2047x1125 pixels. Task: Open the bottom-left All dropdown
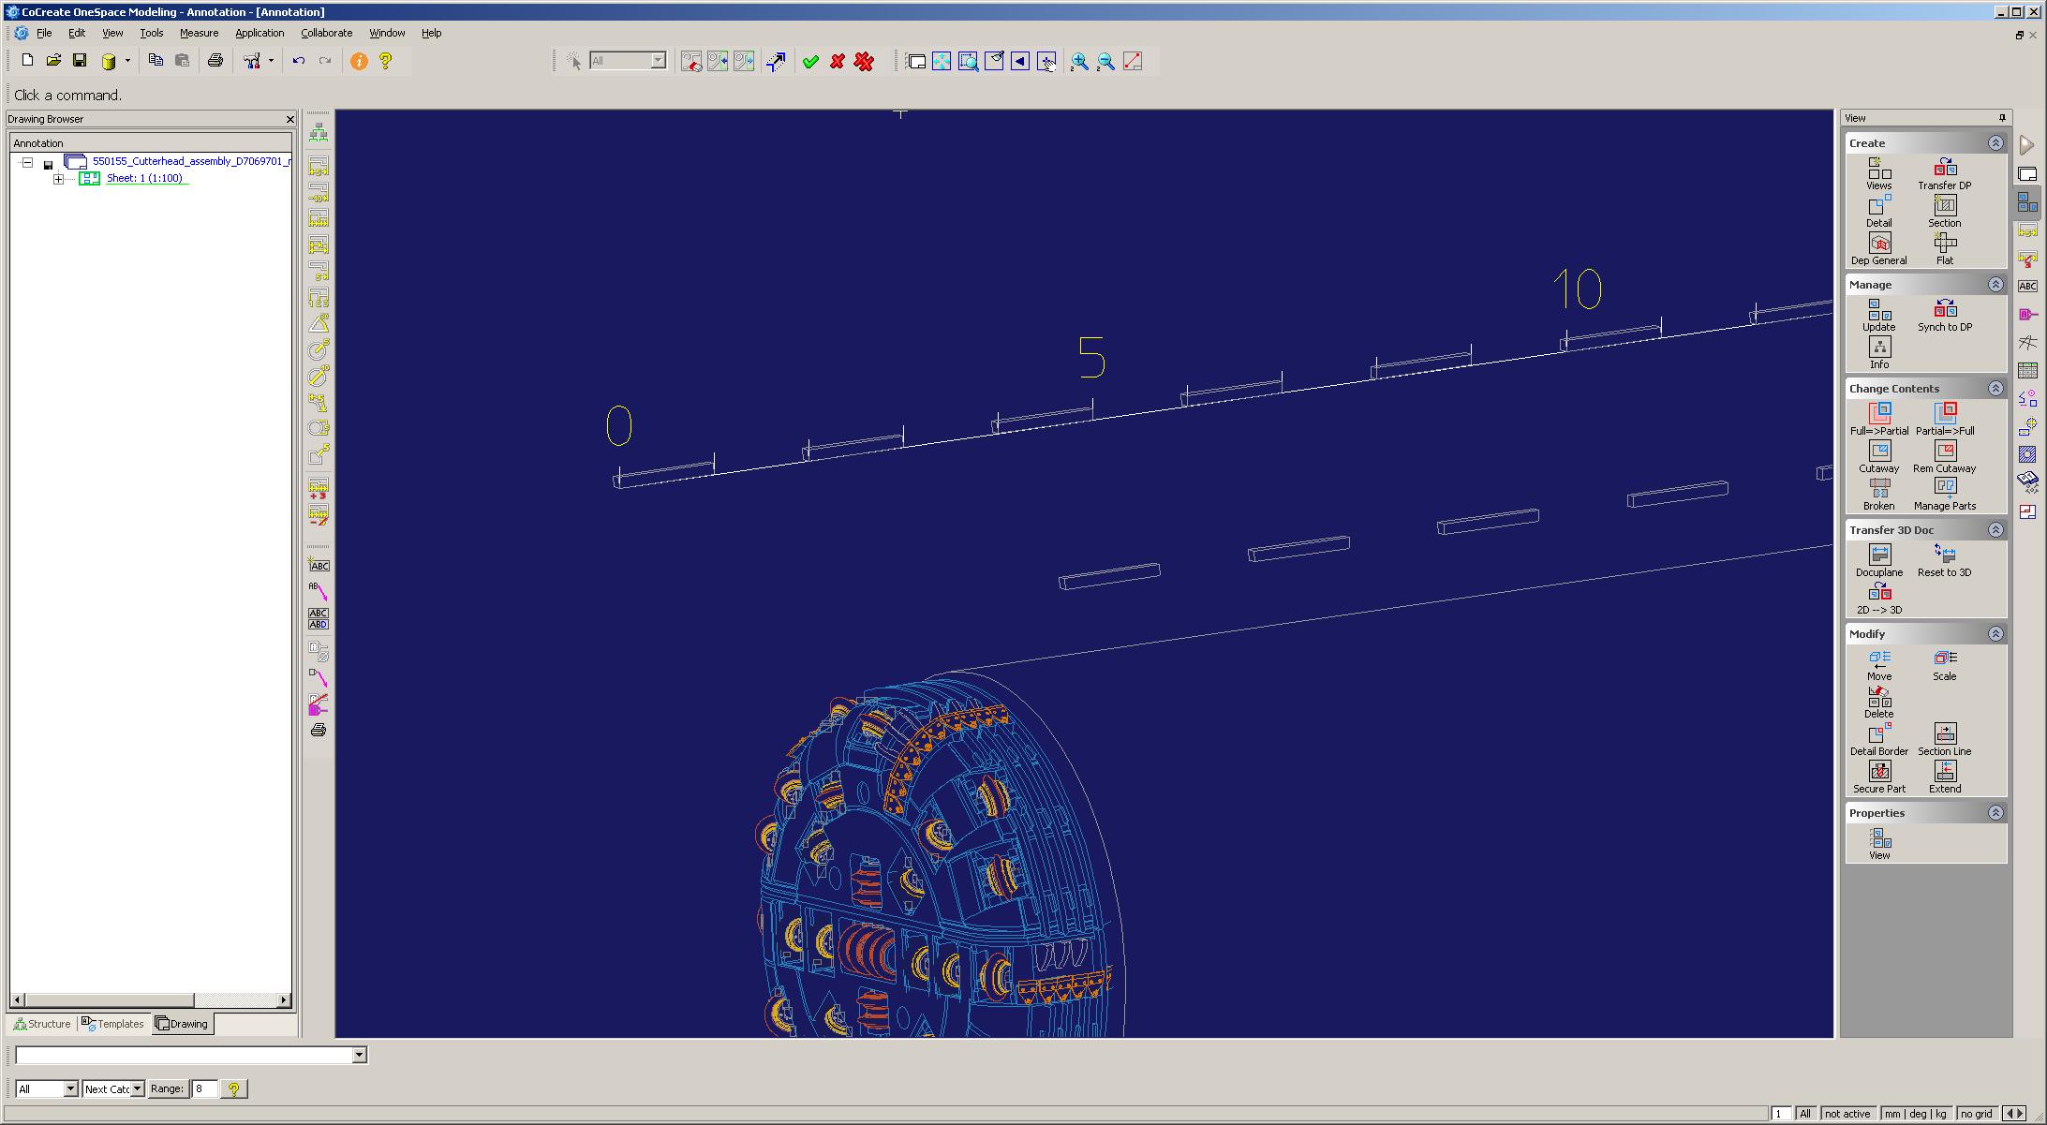click(70, 1088)
